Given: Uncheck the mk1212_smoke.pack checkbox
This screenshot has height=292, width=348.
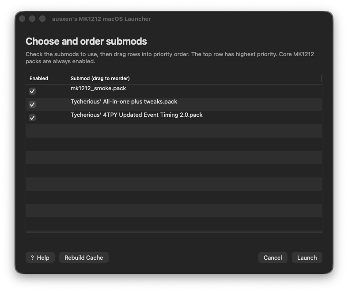Looking at the screenshot, I should pyautogui.click(x=32, y=91).
